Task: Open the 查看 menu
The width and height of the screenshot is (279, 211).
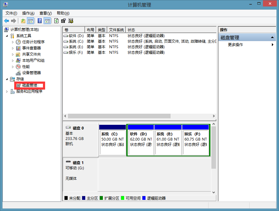Action: [45, 13]
